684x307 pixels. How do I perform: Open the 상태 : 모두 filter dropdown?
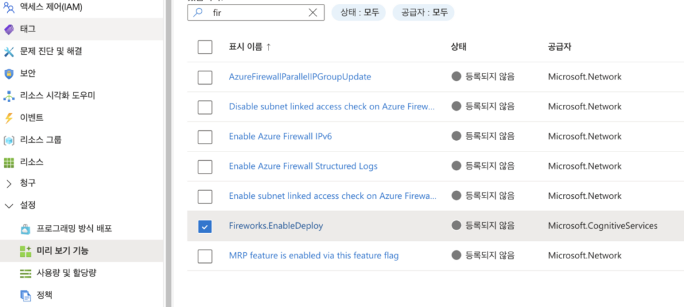[x=359, y=13]
